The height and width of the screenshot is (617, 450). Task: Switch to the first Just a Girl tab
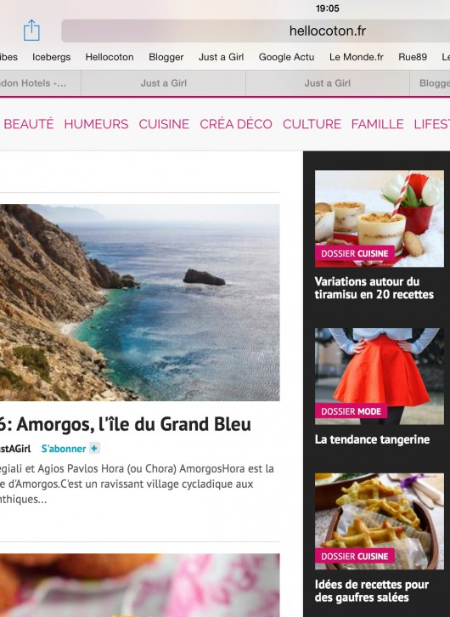pyautogui.click(x=164, y=83)
